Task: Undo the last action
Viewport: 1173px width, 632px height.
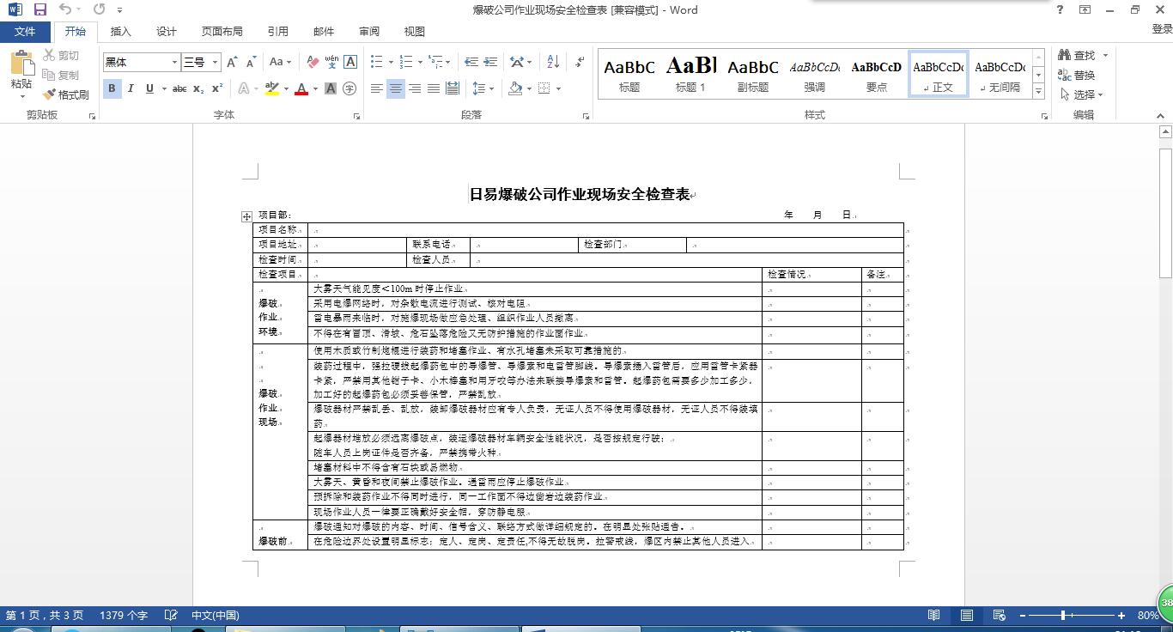Action: 65,9
